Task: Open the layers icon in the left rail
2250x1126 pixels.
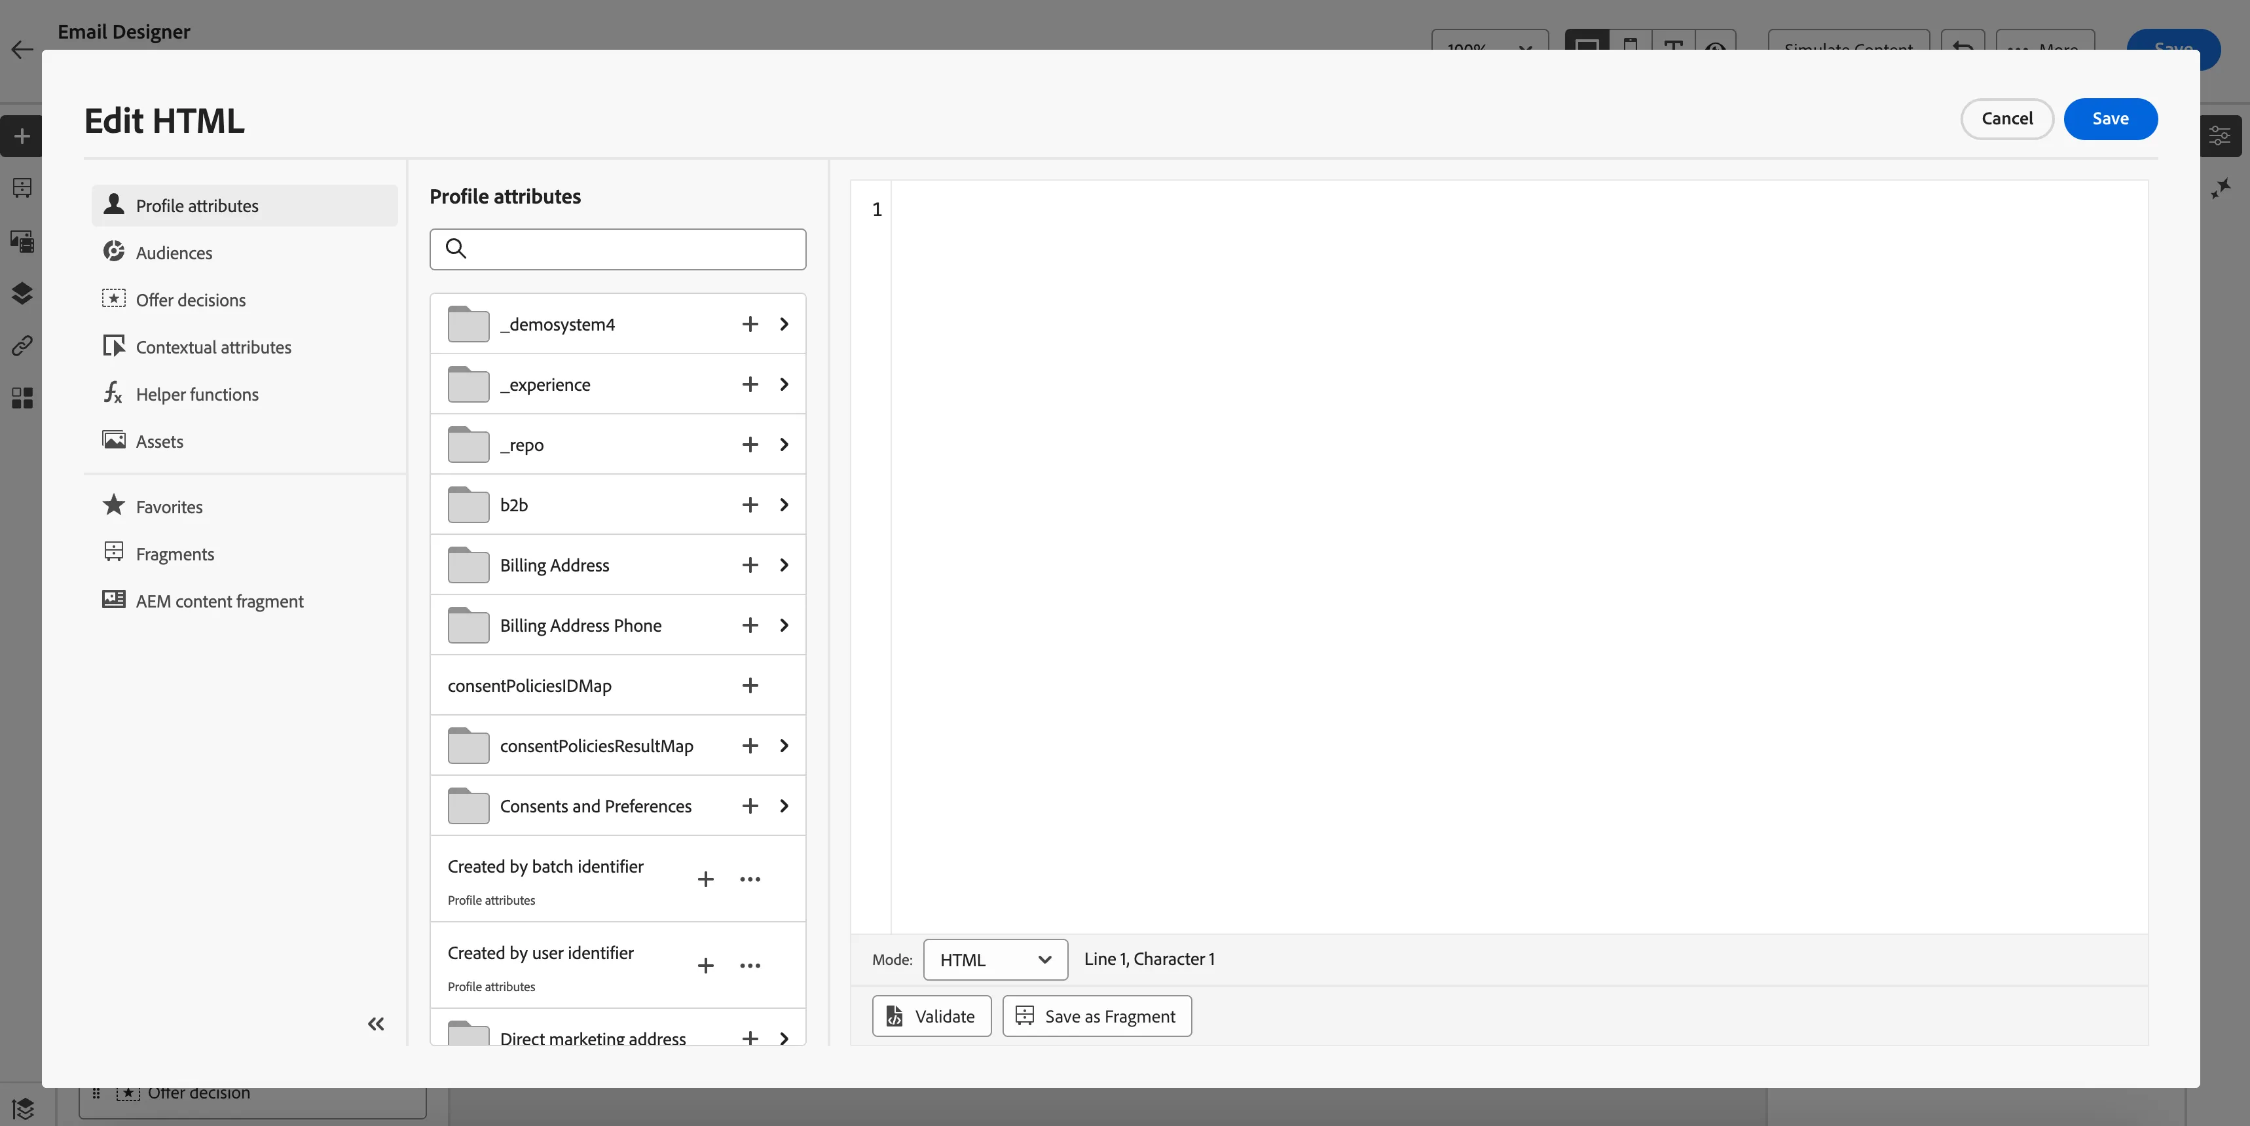Action: 22,293
